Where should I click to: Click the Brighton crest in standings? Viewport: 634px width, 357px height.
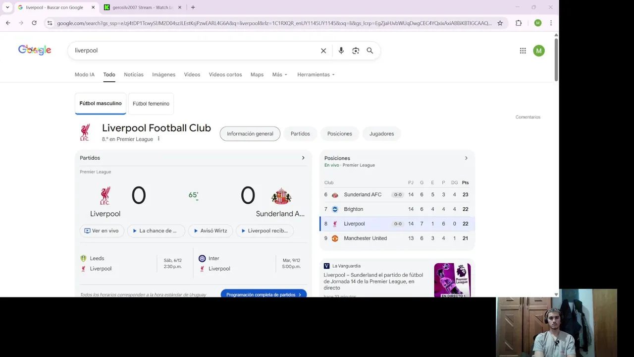coord(335,209)
